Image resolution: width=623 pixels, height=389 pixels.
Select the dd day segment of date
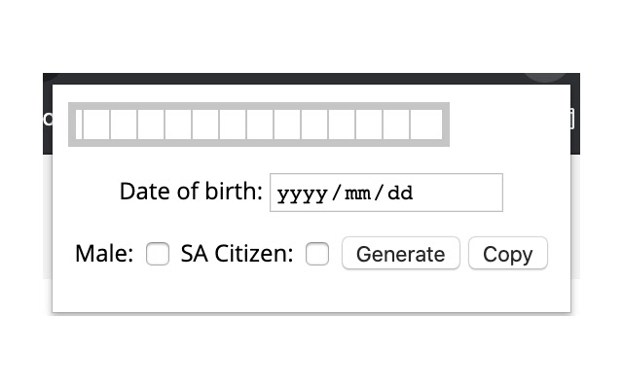click(400, 193)
